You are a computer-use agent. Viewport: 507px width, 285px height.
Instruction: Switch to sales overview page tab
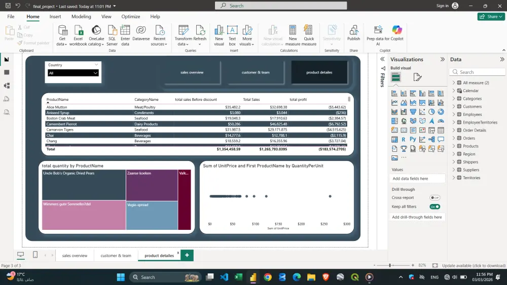coord(75,255)
